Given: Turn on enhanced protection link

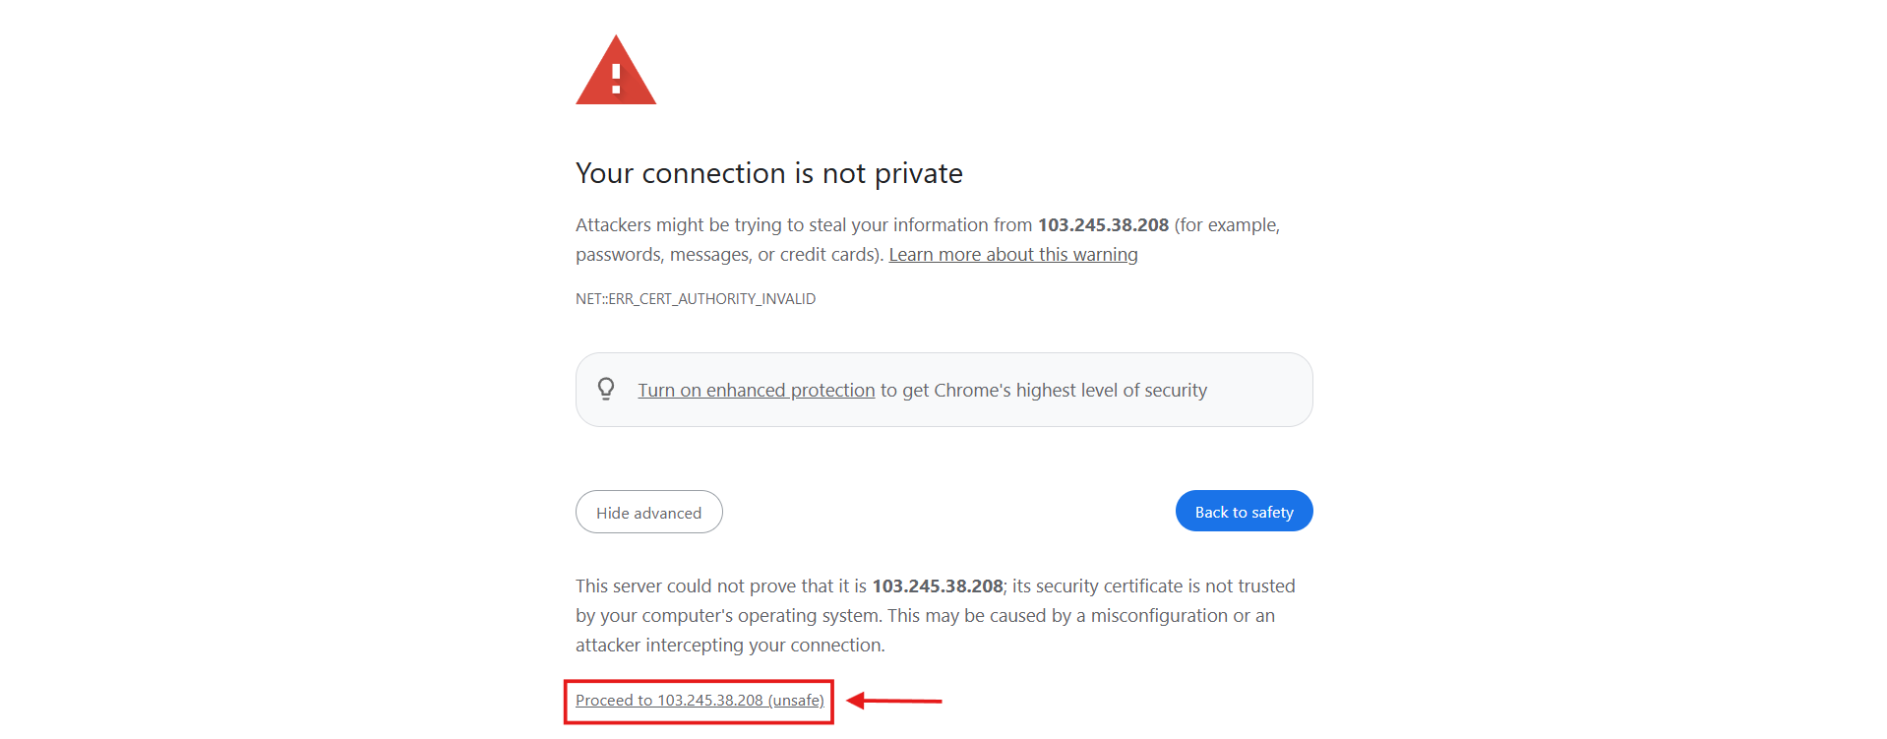Looking at the screenshot, I should (757, 391).
